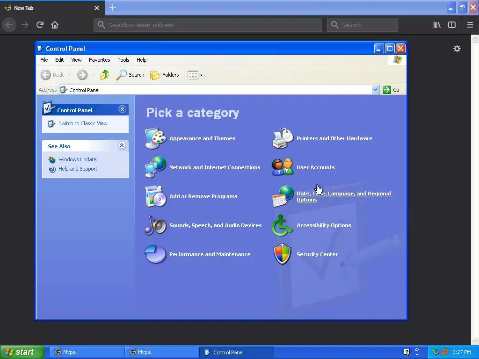Click help icon in taskbar
The image size is (479, 359).
[406, 352]
